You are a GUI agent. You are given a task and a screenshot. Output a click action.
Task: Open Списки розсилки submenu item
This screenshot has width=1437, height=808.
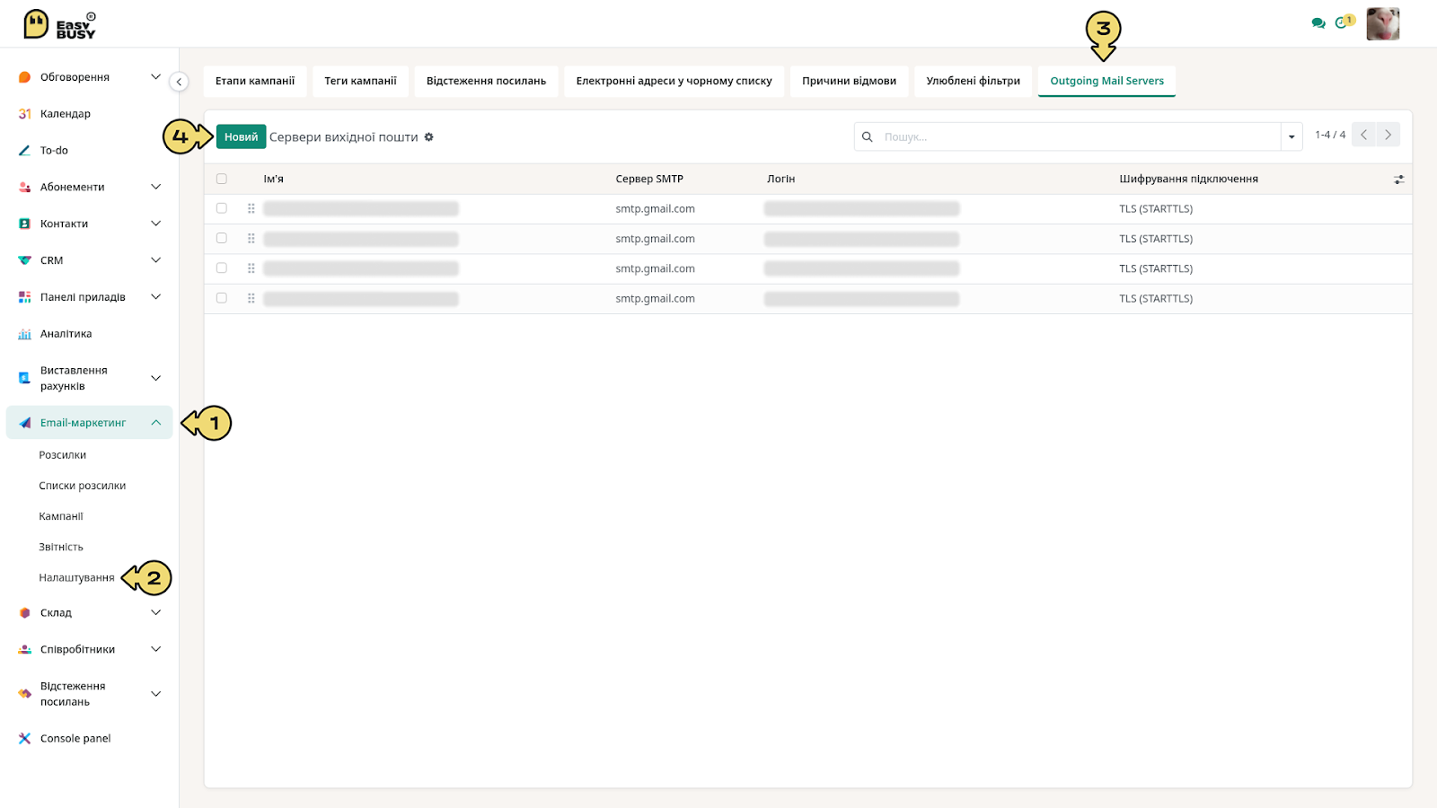83,486
